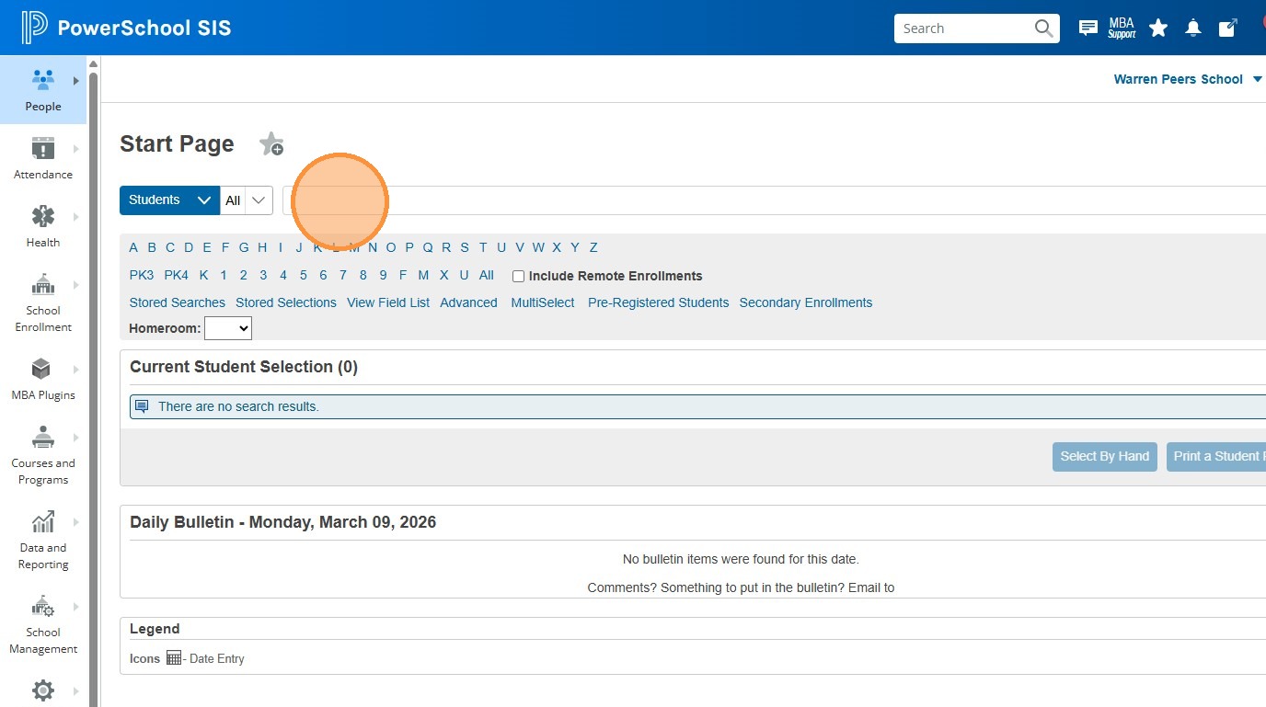The image size is (1266, 707).
Task: Open MBA Support in the header
Action: click(1122, 29)
